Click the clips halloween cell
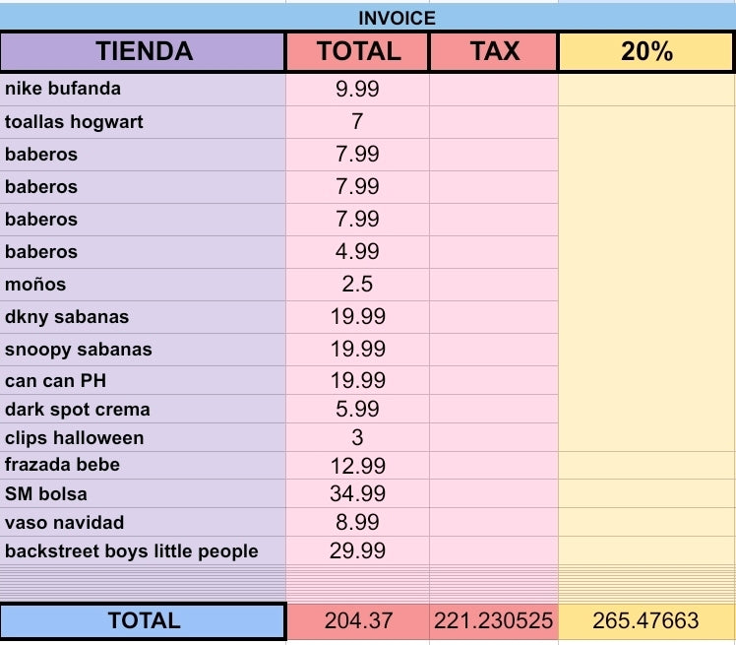Viewport: 736px width, 645px height. tap(144, 438)
